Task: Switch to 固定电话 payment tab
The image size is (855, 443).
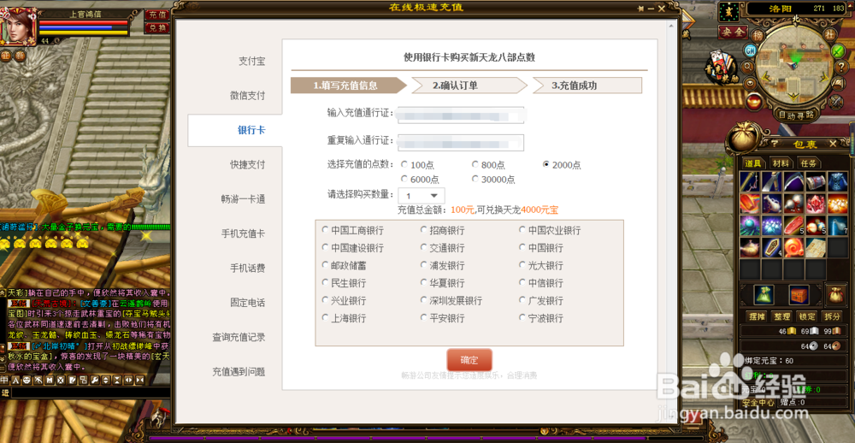Action: [x=248, y=302]
